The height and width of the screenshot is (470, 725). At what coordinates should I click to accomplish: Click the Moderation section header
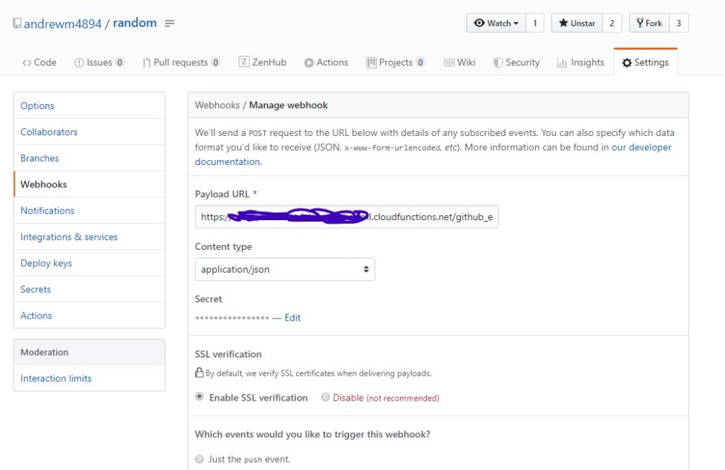click(89, 352)
